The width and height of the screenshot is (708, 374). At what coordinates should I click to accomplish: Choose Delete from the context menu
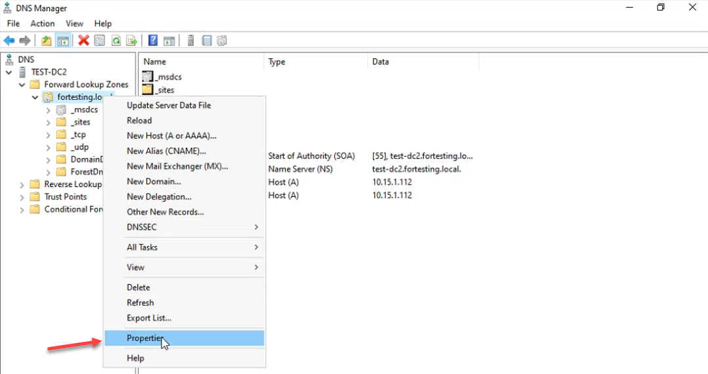click(x=184, y=287)
